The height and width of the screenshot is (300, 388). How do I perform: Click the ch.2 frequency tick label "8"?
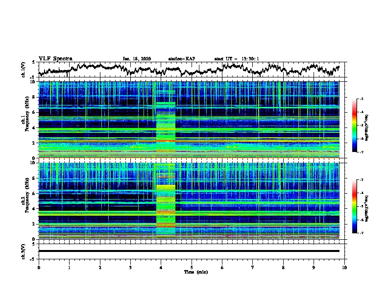(x=34, y=178)
